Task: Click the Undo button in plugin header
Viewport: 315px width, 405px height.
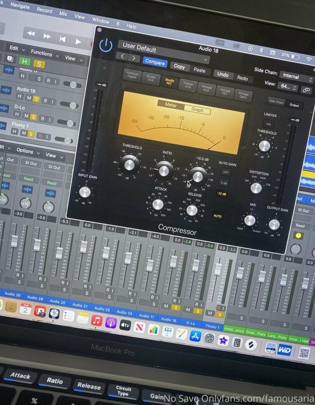Action: pyautogui.click(x=223, y=74)
